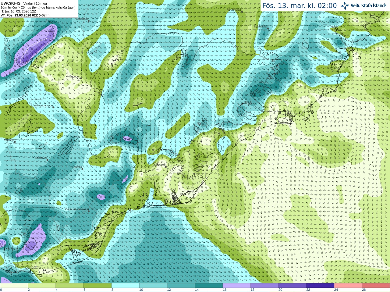This screenshot has width=390, height=292.
Task: Click the IT: þri. 10. 03. 2026 12Z line
Action: point(18,11)
